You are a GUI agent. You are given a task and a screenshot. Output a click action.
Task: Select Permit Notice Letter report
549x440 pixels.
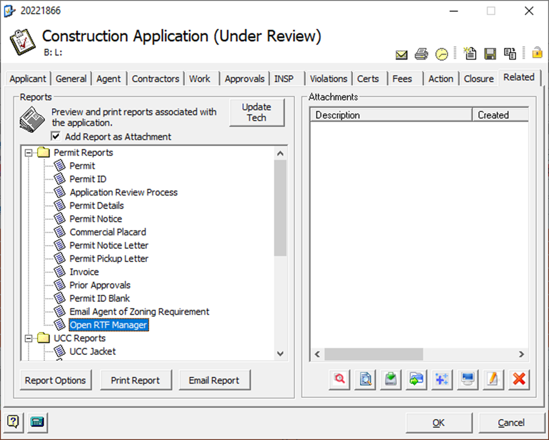click(x=109, y=245)
